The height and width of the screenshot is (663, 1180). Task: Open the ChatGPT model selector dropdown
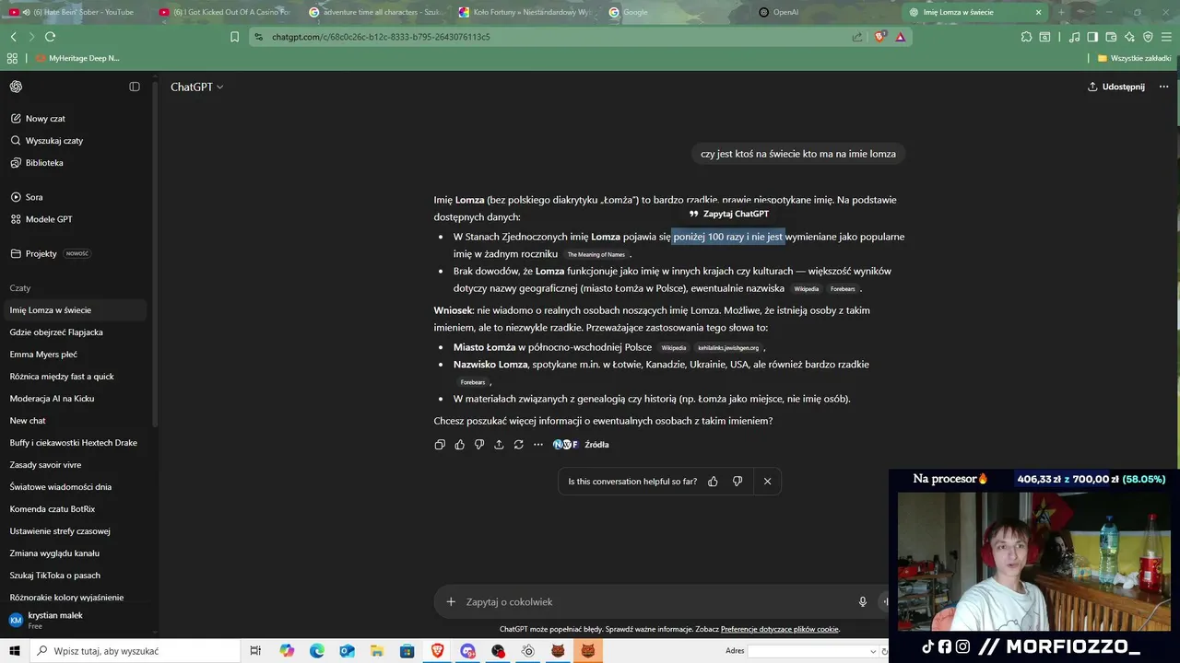click(x=196, y=87)
